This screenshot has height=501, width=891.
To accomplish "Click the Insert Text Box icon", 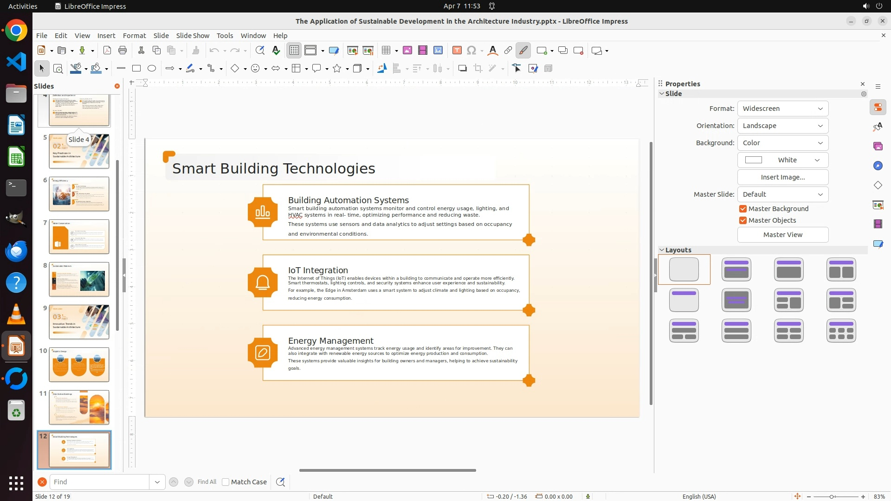I will pos(457,51).
